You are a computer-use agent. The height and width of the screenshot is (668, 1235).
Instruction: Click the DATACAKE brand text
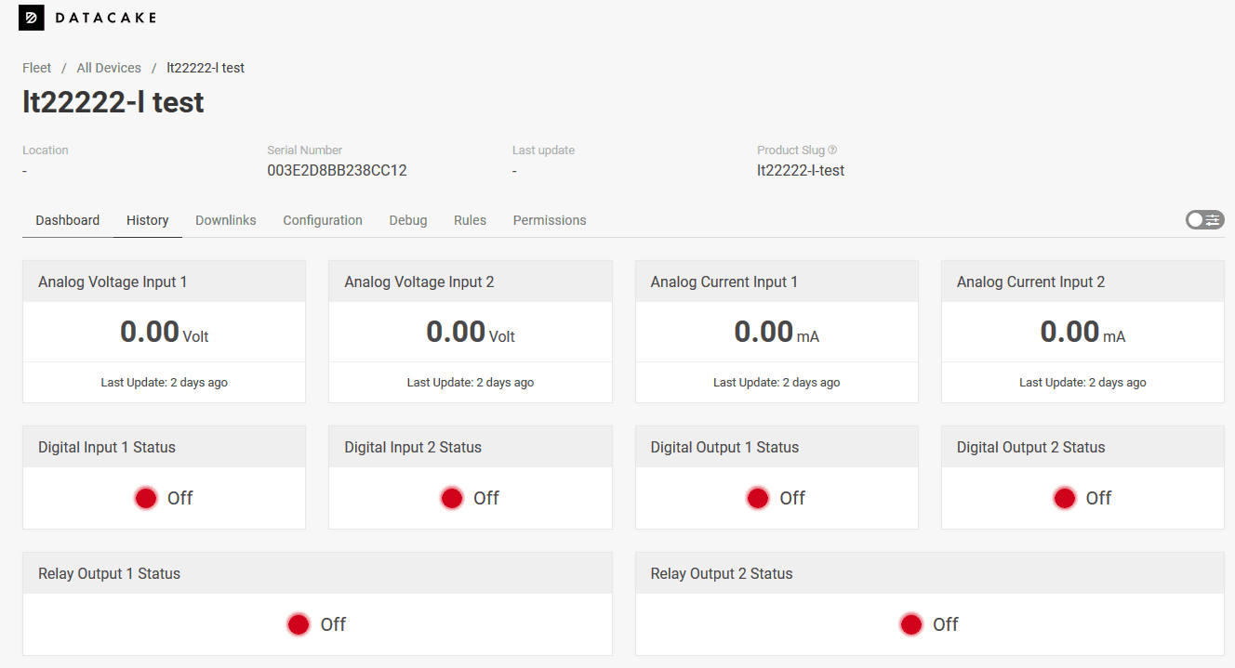click(x=105, y=18)
